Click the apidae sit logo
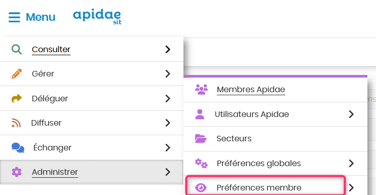376x195 pixels. (97, 17)
